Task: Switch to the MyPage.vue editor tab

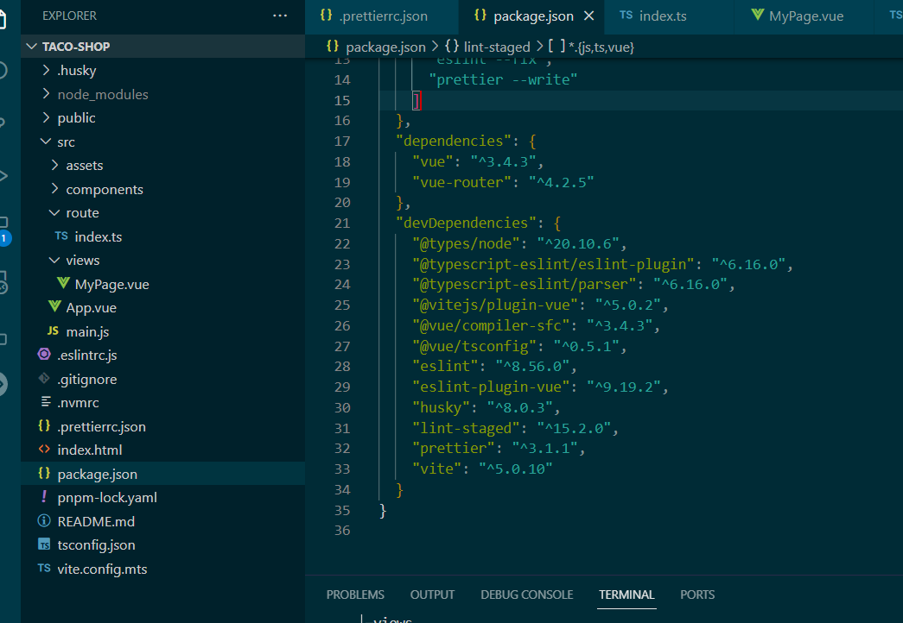Action: click(798, 16)
